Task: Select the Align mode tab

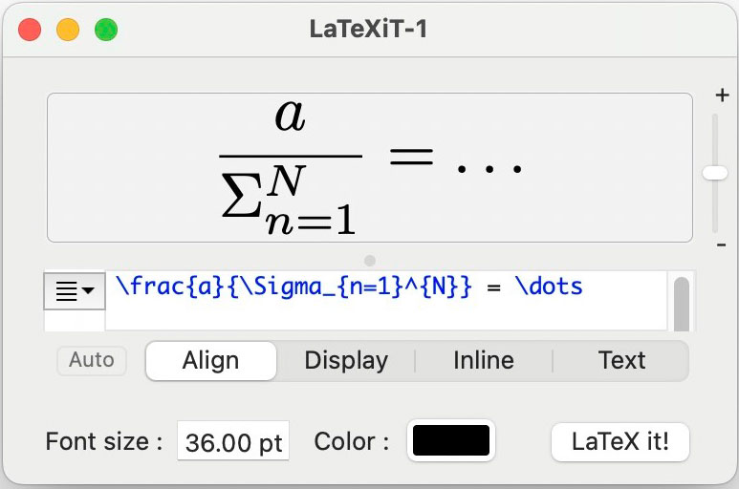Action: coord(211,360)
